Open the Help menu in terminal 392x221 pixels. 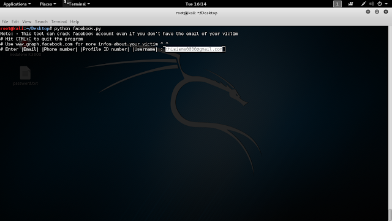(x=75, y=21)
